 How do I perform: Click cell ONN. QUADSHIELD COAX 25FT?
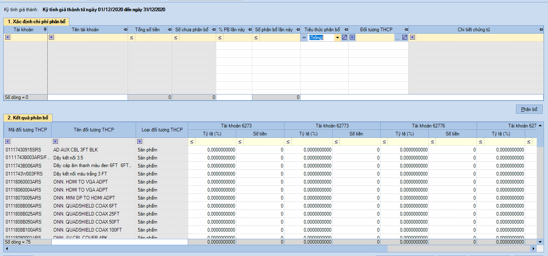(93, 214)
